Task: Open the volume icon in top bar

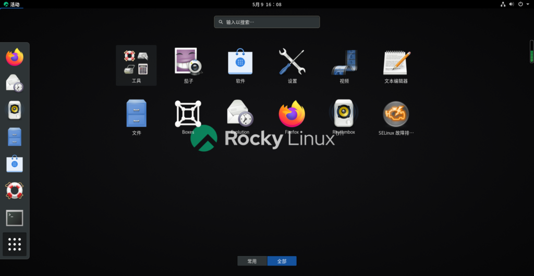Action: 512,4
